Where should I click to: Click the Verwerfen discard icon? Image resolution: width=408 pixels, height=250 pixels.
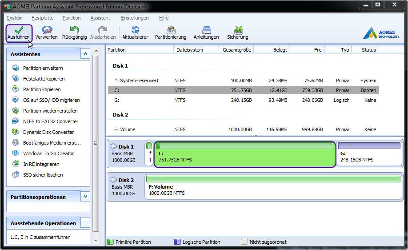(47, 30)
